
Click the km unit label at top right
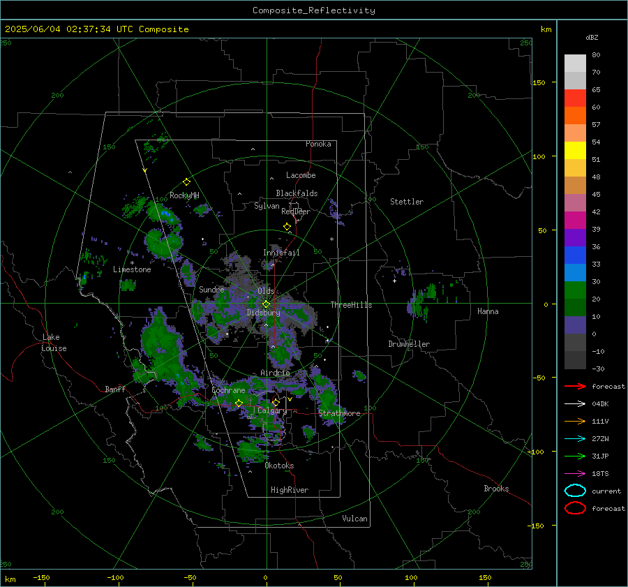pyautogui.click(x=546, y=29)
